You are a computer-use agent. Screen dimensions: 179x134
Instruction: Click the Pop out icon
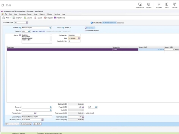pos(149,5)
